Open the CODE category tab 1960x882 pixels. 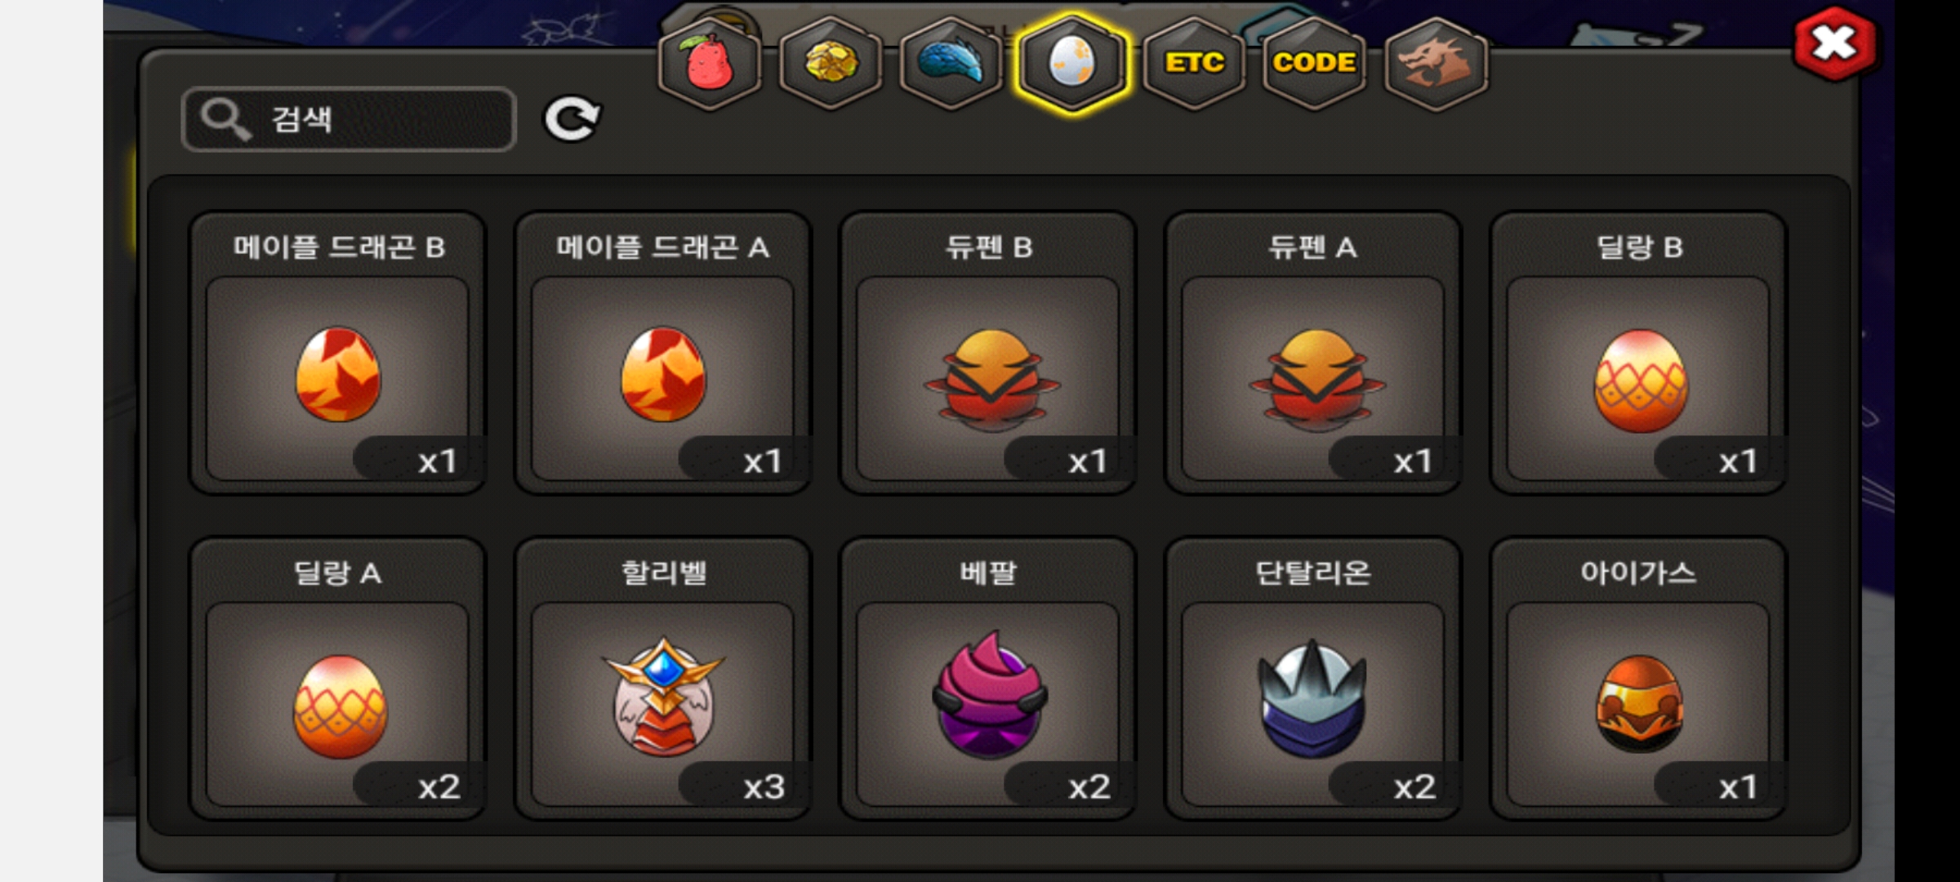pyautogui.click(x=1315, y=63)
